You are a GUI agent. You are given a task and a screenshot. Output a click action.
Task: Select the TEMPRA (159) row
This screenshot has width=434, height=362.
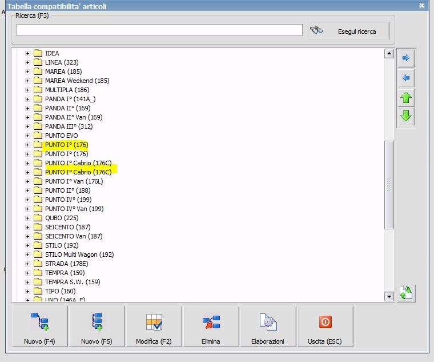(65, 273)
